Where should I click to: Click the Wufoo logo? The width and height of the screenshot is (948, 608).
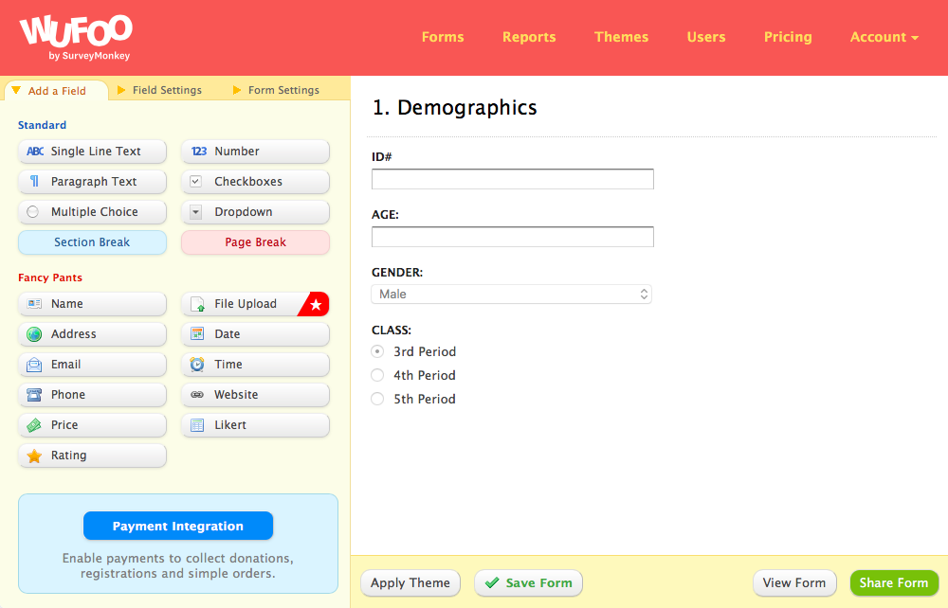[76, 38]
